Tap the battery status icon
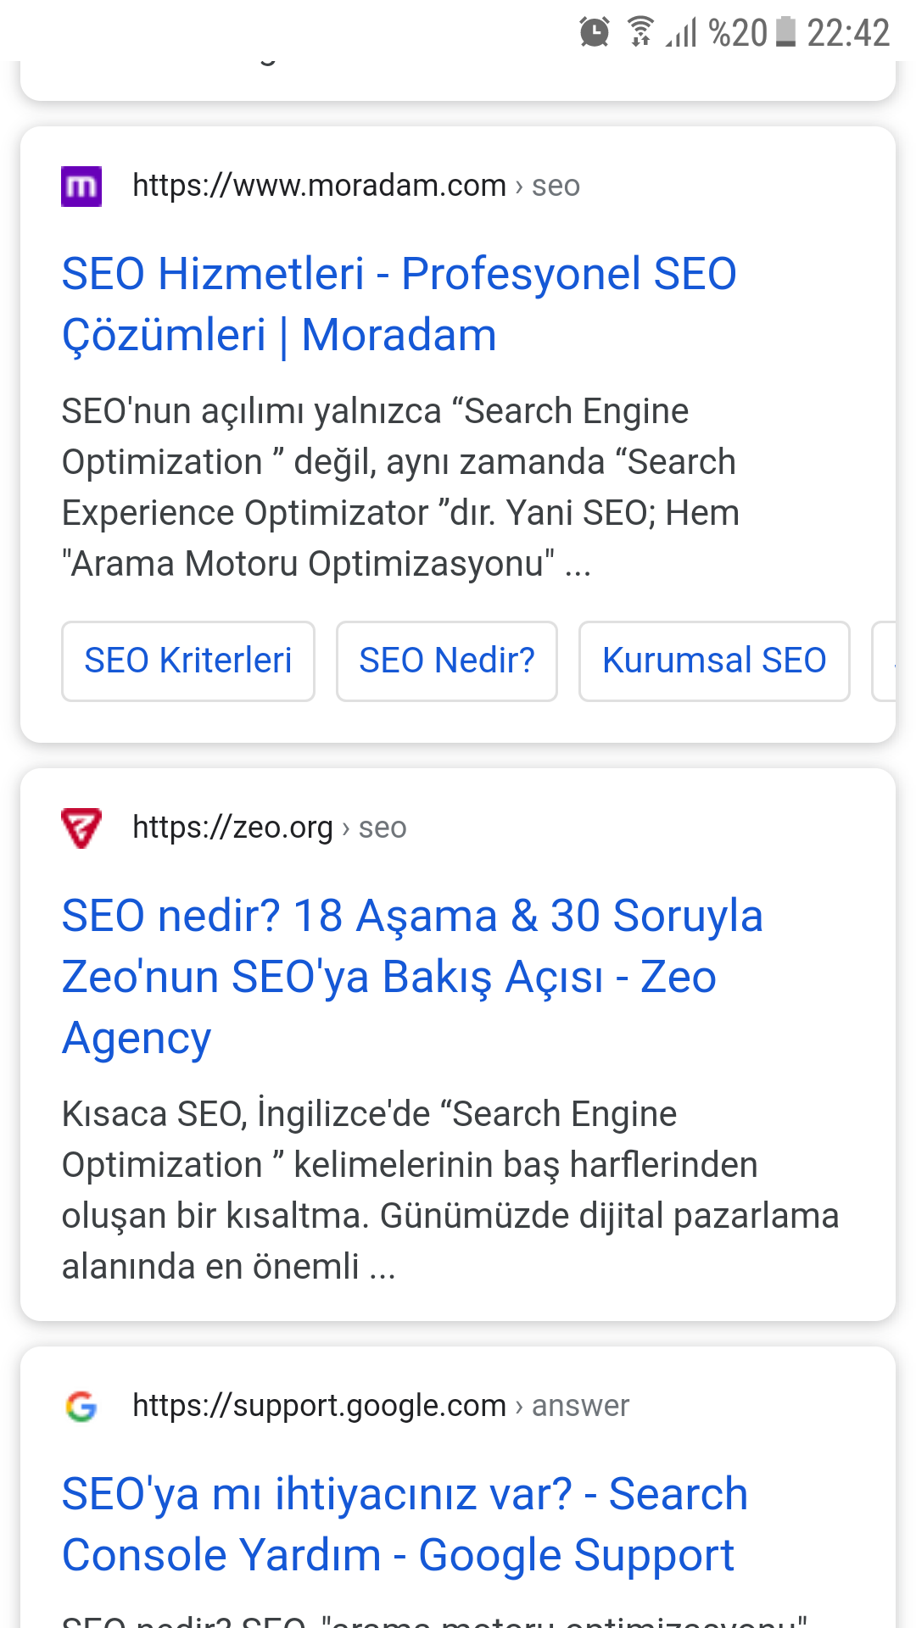The height and width of the screenshot is (1628, 916). (786, 32)
